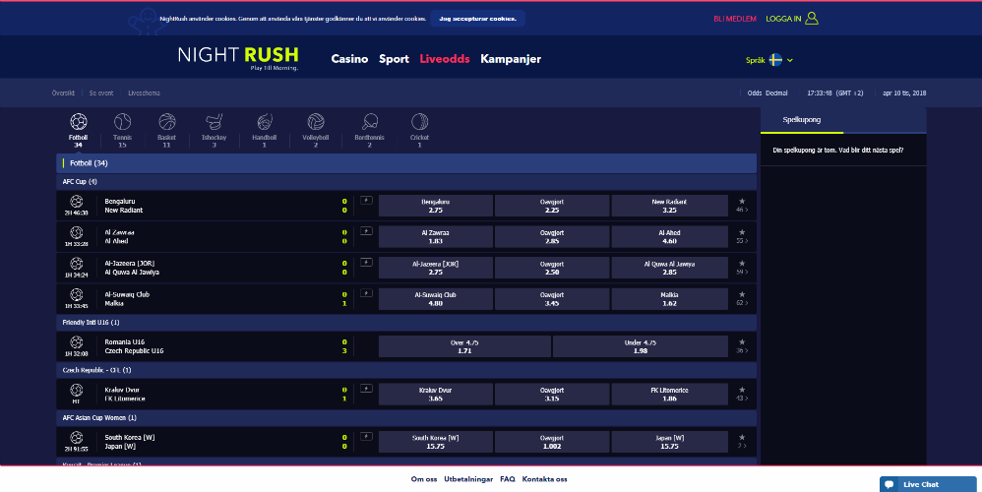Viewport: 982px width, 492px height.
Task: Switch to the Se event tab
Action: 101,92
